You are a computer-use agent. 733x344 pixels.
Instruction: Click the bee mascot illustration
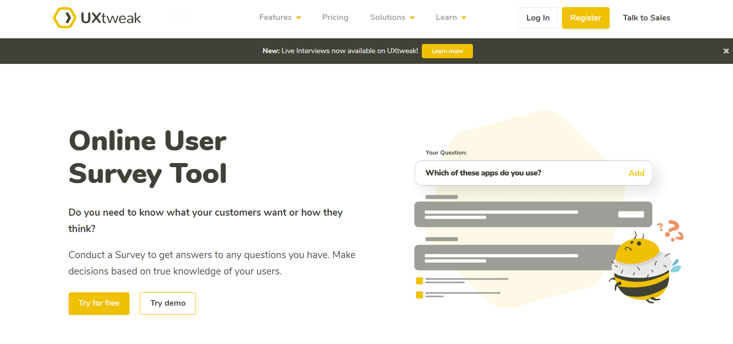pyautogui.click(x=642, y=270)
